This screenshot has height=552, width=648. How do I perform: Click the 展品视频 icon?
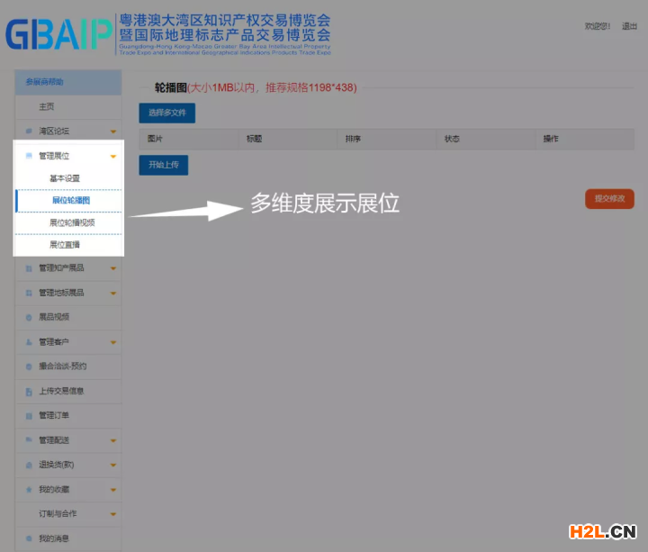29,317
